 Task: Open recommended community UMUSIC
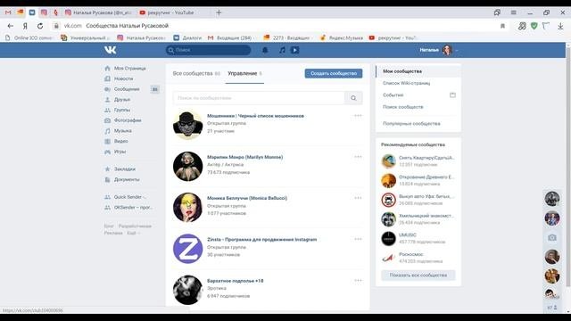(x=418, y=238)
